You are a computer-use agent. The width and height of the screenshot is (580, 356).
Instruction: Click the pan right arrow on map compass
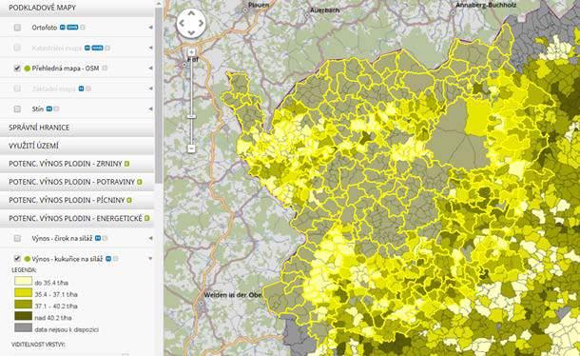point(201,24)
